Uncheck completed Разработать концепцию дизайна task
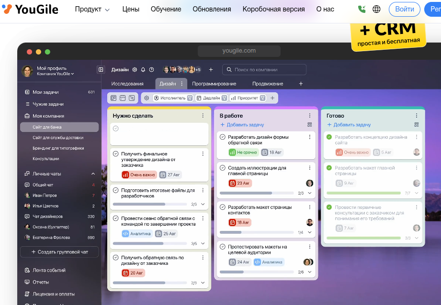The image size is (441, 305). pyautogui.click(x=329, y=137)
